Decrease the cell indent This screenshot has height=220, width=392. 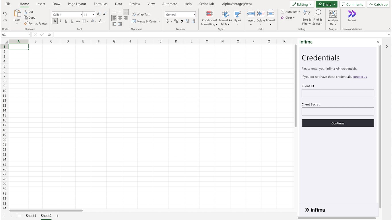pos(115,24)
